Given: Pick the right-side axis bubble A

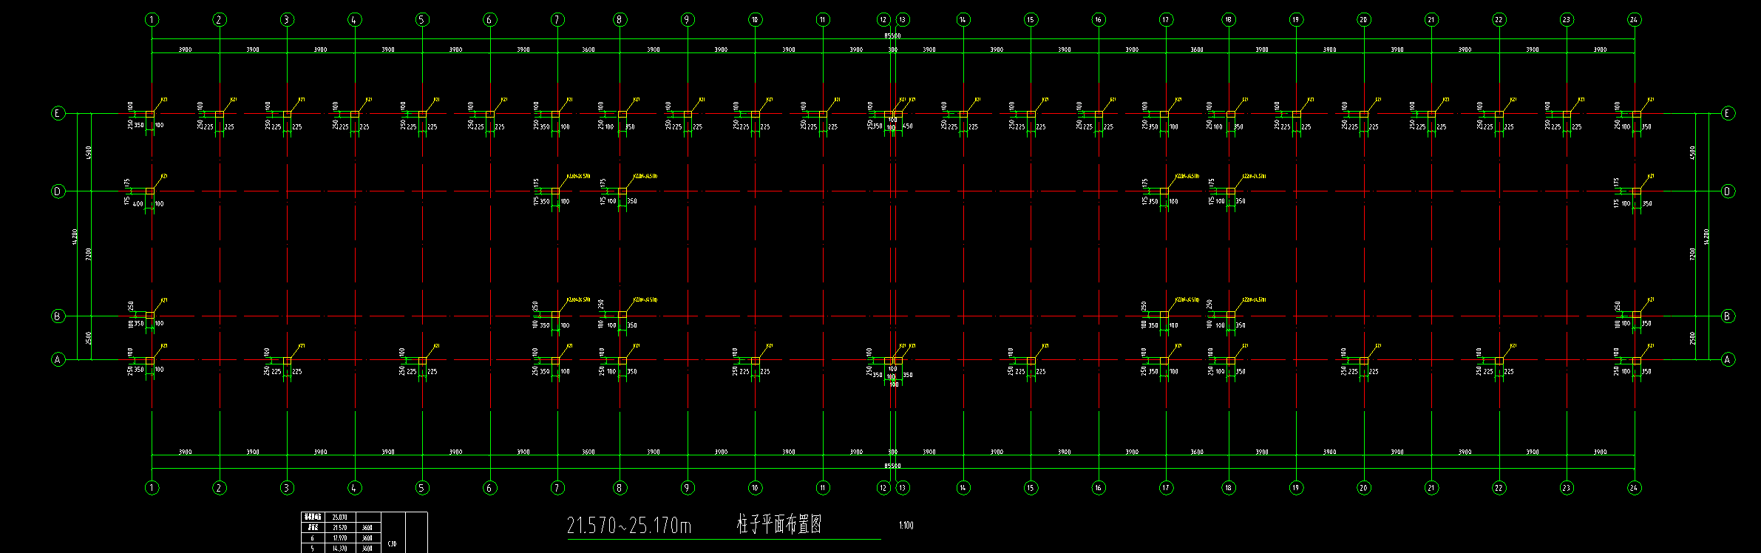Looking at the screenshot, I should click(x=1728, y=360).
